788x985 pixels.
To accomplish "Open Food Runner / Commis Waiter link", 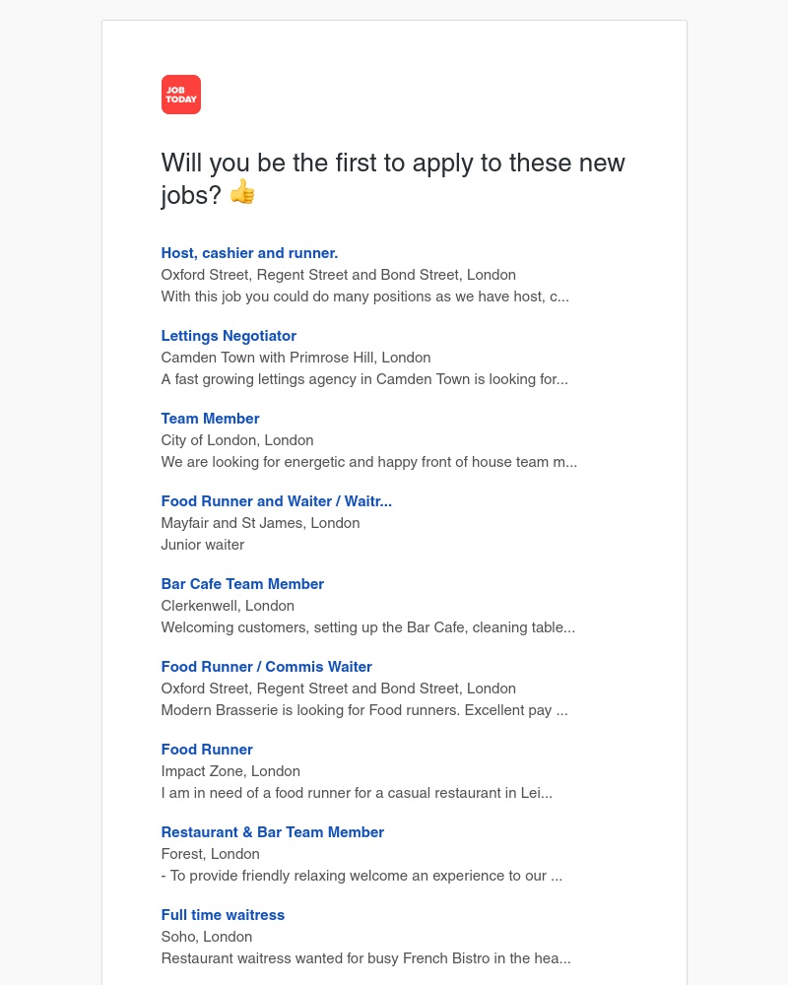I will [x=266, y=667].
